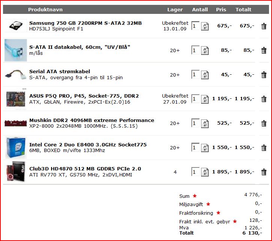Trash the Serial ATA strømkabel row
The height and width of the screenshot is (241, 272).
pos(264,75)
